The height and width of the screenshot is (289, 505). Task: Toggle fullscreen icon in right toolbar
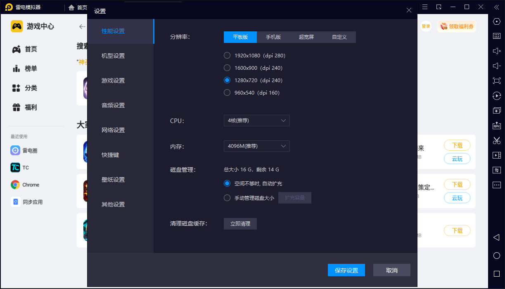click(x=497, y=81)
